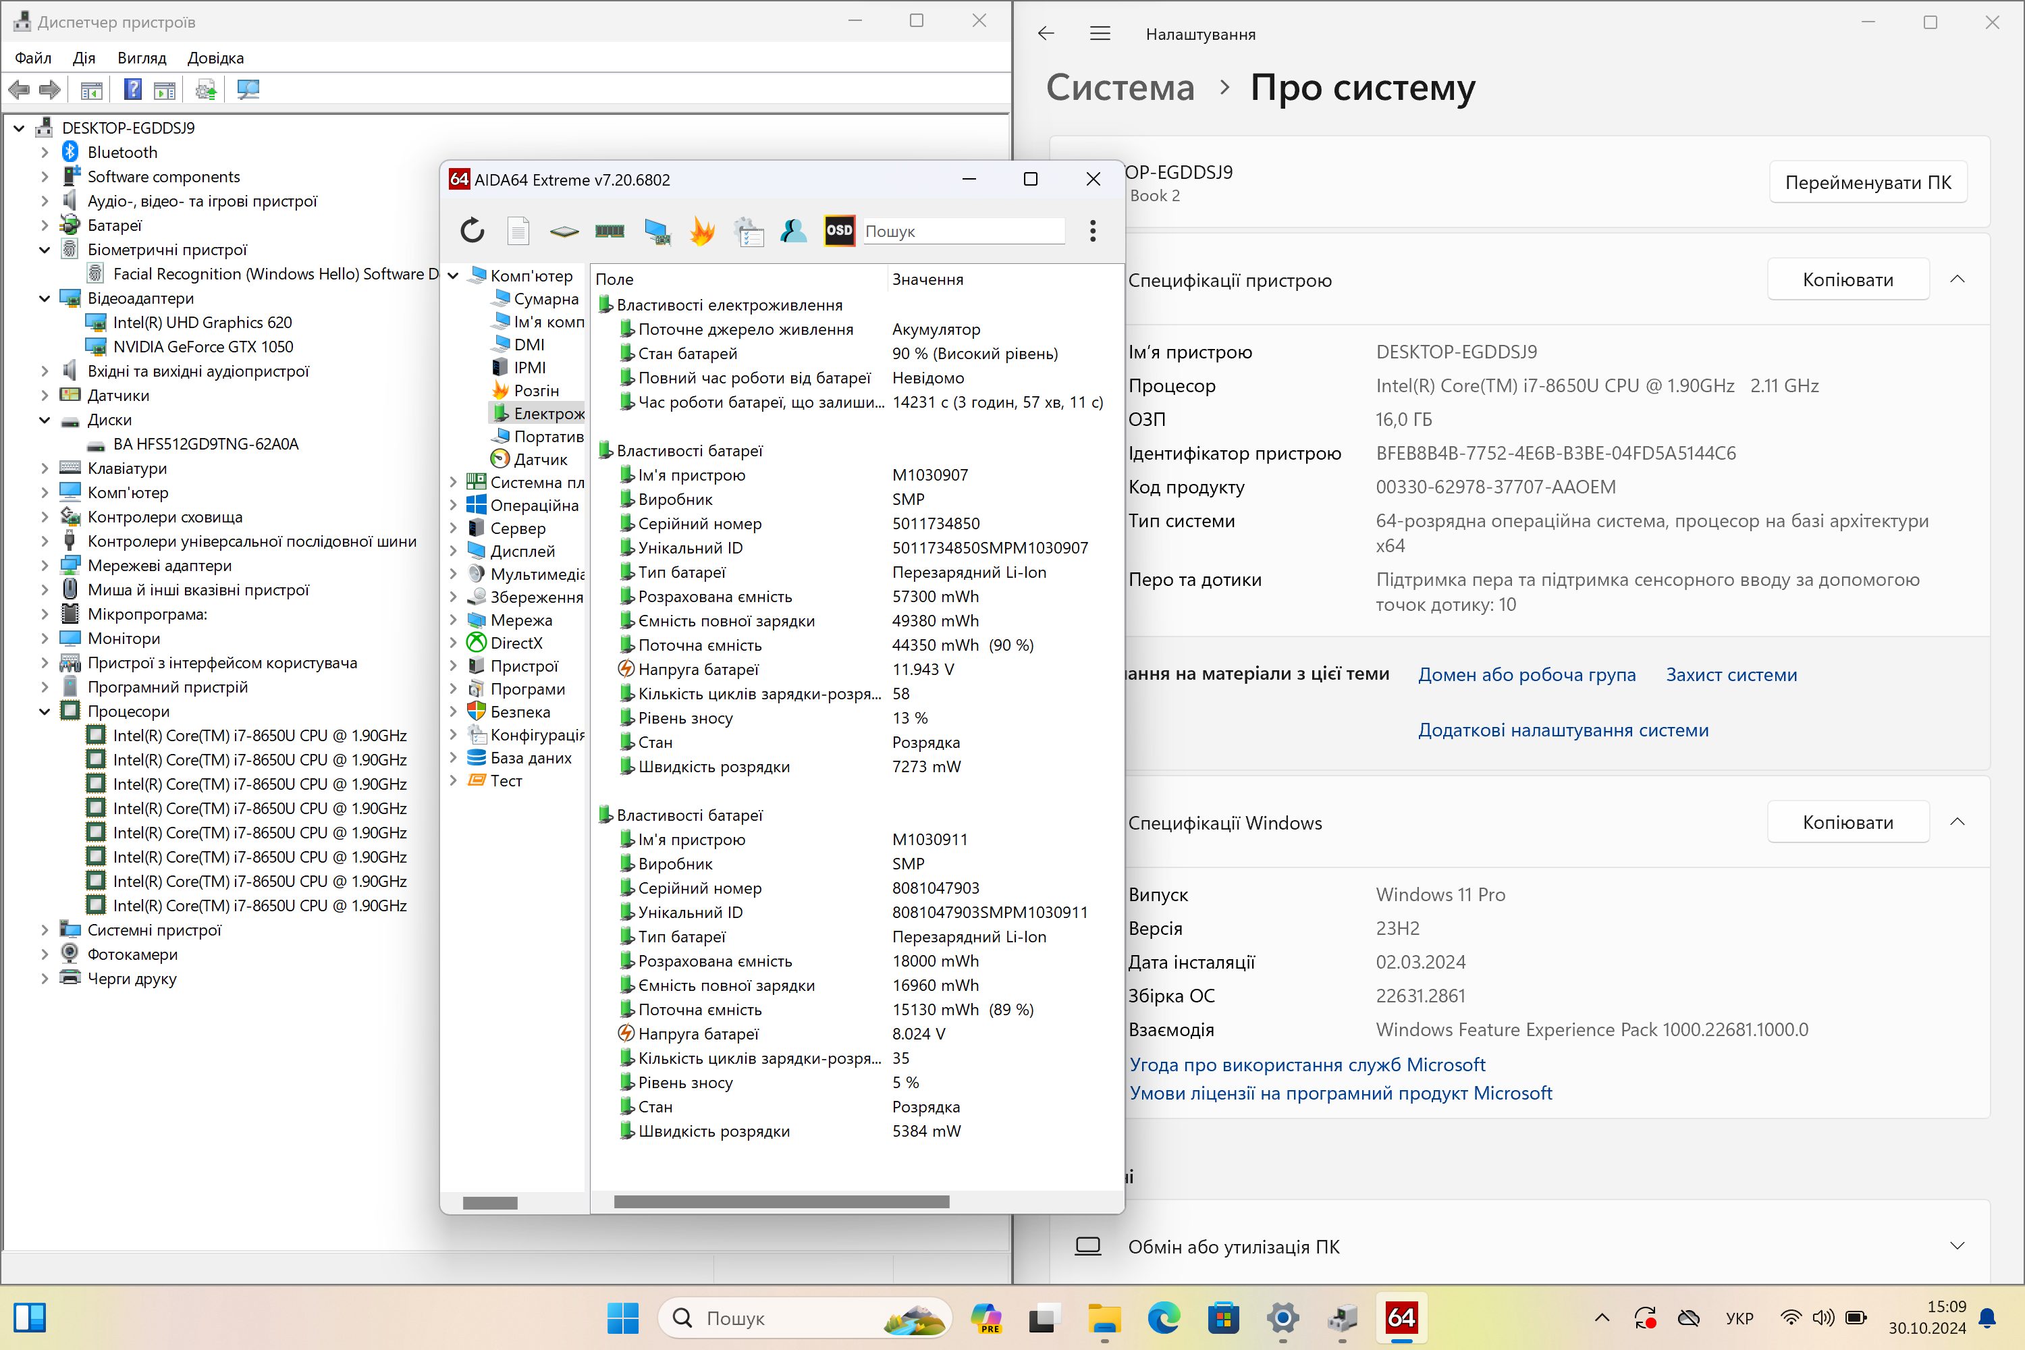Open Microsoft Edge from taskbar
Image resolution: width=2025 pixels, height=1350 pixels.
[x=1163, y=1318]
